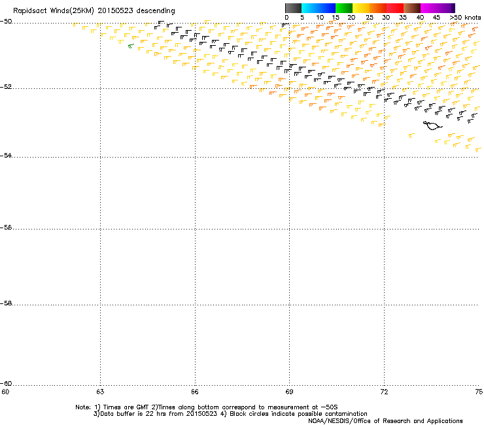Image resolution: width=484 pixels, height=425 pixels.
Task: Click the lone green wind barb
Action: 131,46
